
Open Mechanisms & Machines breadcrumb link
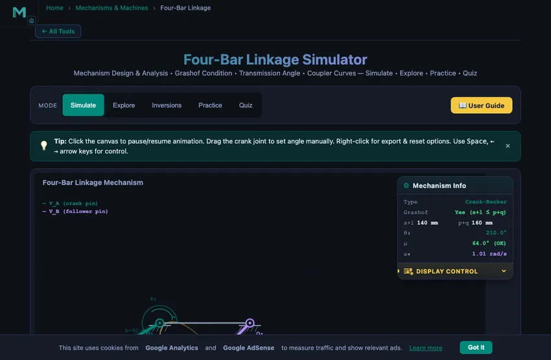click(111, 8)
